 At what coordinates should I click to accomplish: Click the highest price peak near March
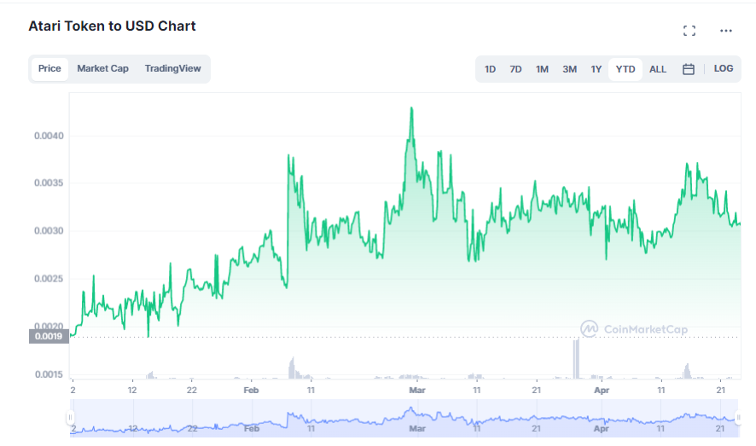(x=411, y=109)
